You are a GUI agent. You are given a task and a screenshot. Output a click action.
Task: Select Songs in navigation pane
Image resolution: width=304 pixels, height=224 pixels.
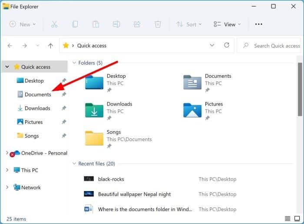tap(32, 136)
